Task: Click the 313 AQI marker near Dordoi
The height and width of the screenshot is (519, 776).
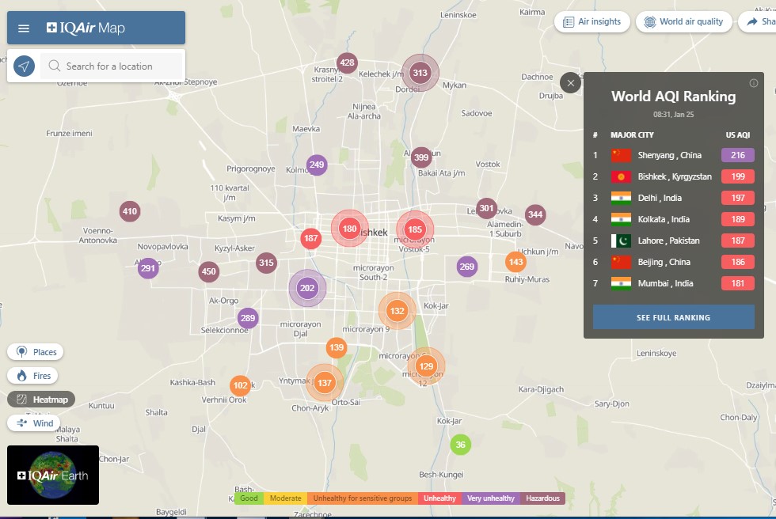Action: pos(420,74)
